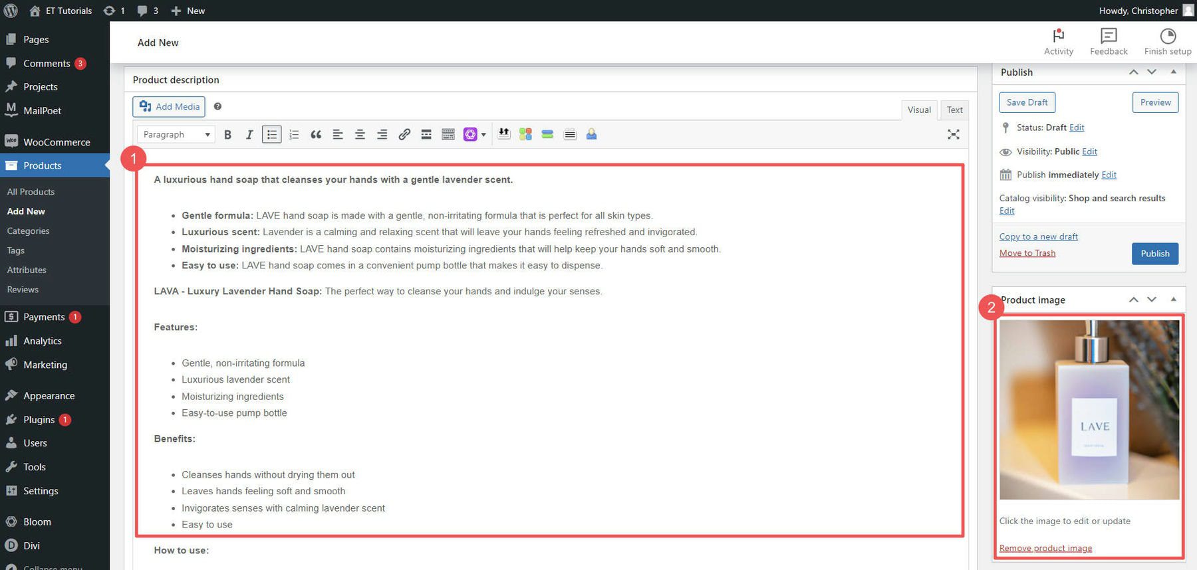
Task: Click the Insert Read More tag icon
Action: [x=426, y=135]
